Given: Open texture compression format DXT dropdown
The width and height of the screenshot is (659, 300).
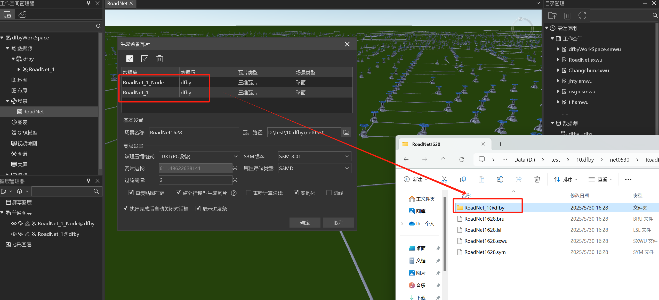Looking at the screenshot, I should coord(199,156).
